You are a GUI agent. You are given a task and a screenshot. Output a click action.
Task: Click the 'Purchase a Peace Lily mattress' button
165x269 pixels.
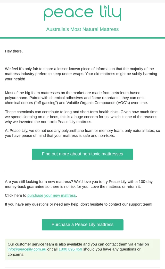82,225
